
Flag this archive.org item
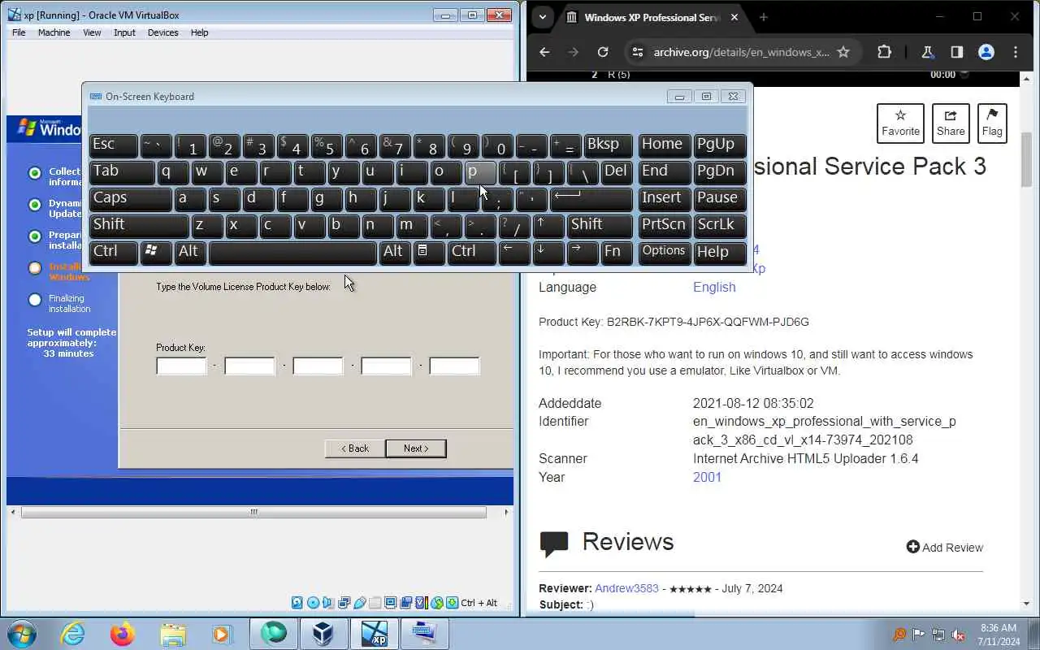tap(992, 123)
